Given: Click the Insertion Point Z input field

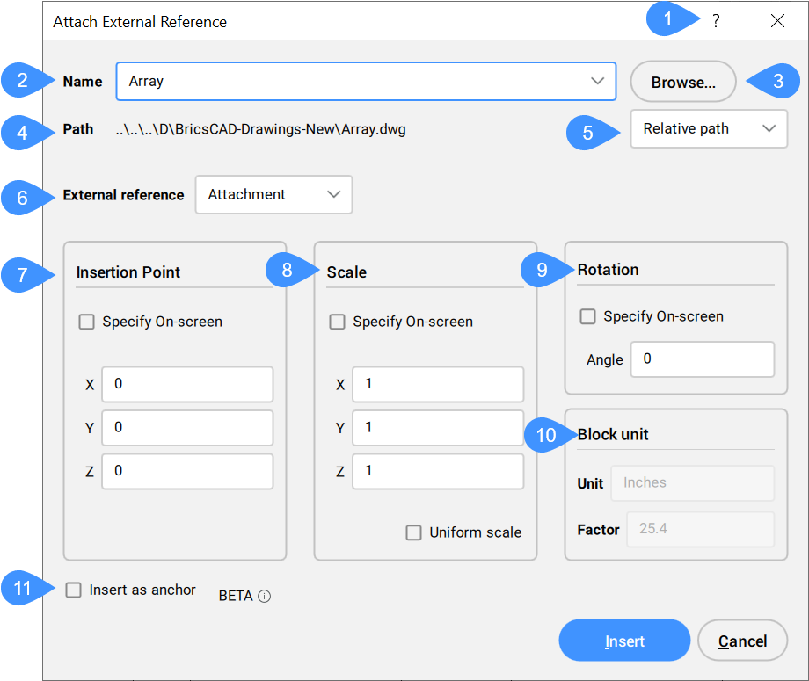Looking at the screenshot, I should click(x=187, y=471).
